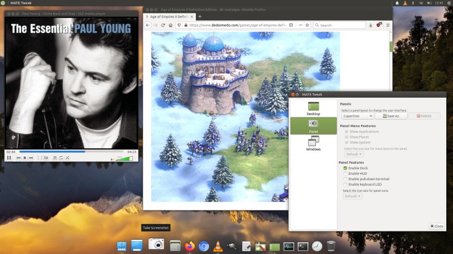The height and width of the screenshot is (254, 453).
Task: Open the terminal from the dock
Action: point(303,246)
